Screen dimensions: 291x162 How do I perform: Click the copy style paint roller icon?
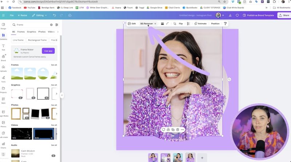pyautogui.click(x=225, y=24)
